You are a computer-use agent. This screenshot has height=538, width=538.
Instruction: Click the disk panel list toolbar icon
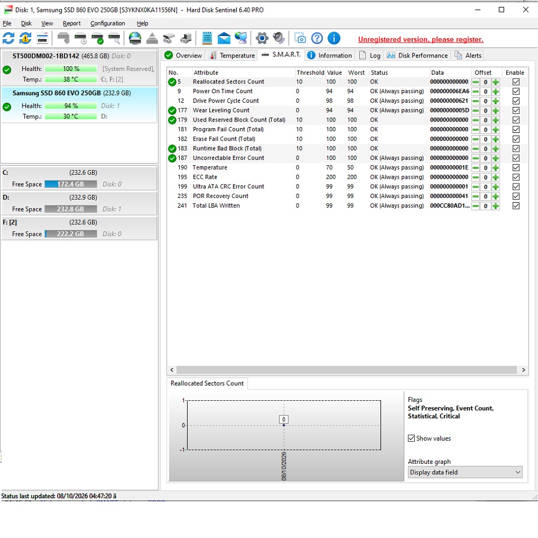click(42, 38)
